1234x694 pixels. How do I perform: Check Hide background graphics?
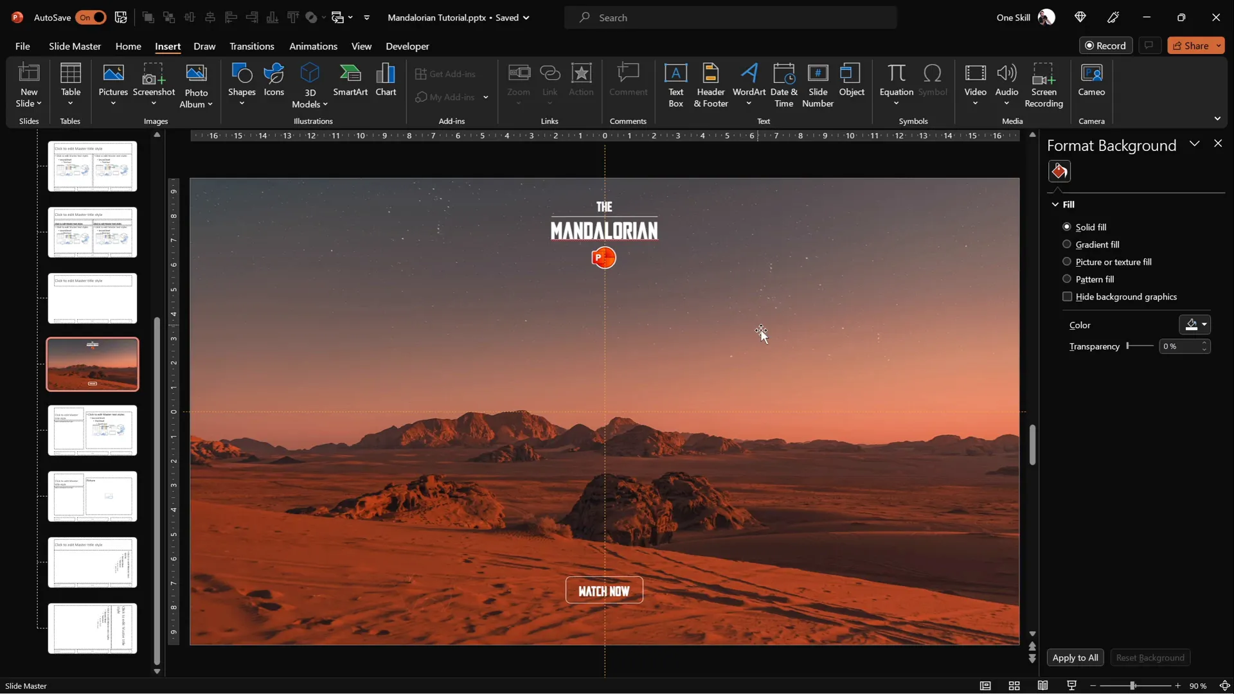click(x=1120, y=296)
